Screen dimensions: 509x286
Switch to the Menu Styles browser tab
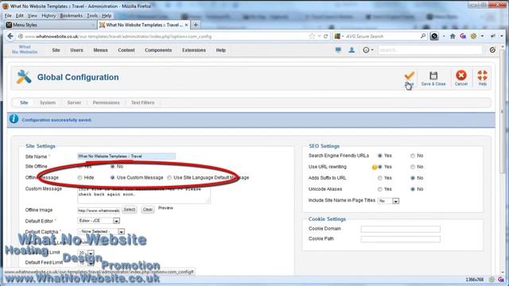click(x=50, y=25)
